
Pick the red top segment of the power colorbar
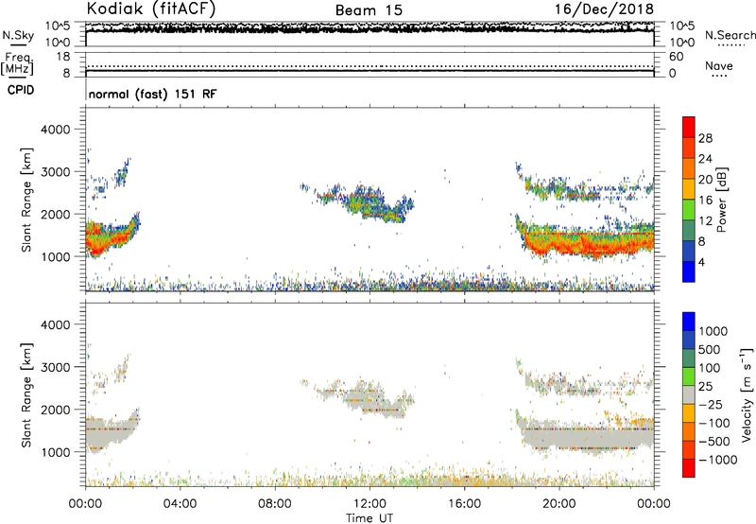click(x=689, y=128)
